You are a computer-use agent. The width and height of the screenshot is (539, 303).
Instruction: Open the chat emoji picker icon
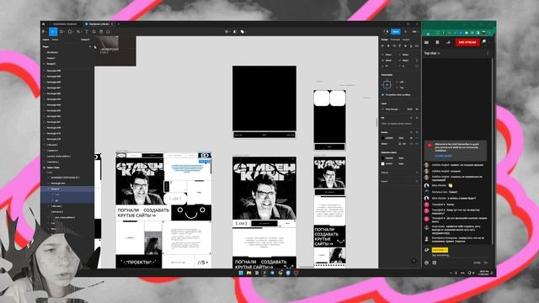click(x=427, y=263)
